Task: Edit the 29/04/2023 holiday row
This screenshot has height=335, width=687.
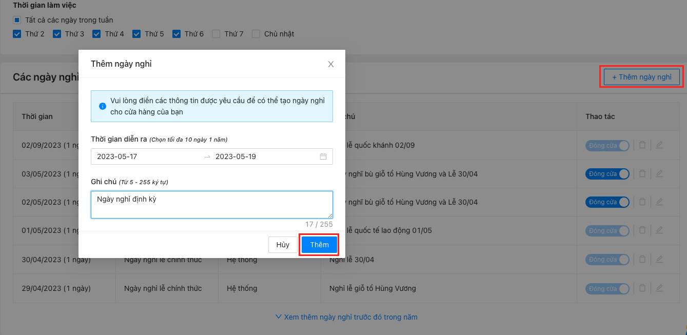Action: [659, 288]
